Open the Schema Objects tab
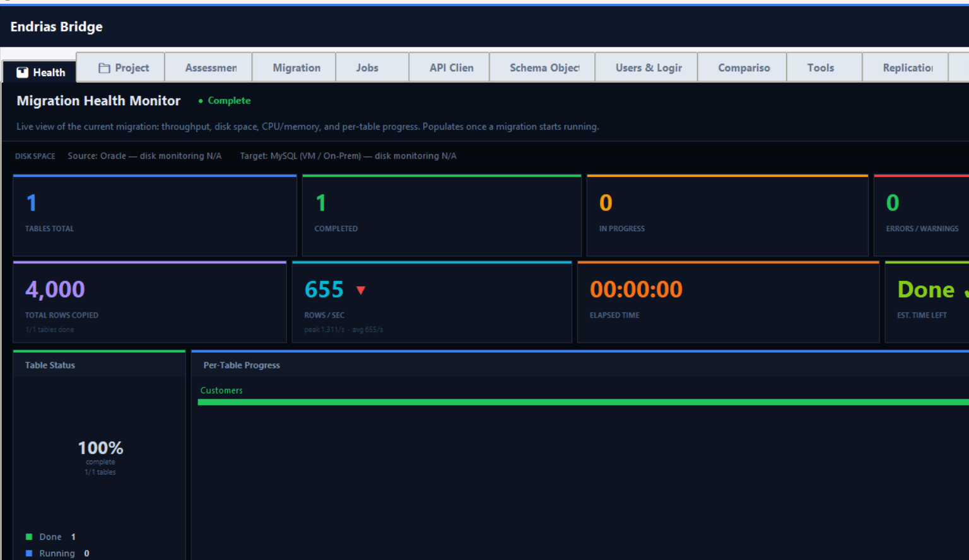 [542, 67]
